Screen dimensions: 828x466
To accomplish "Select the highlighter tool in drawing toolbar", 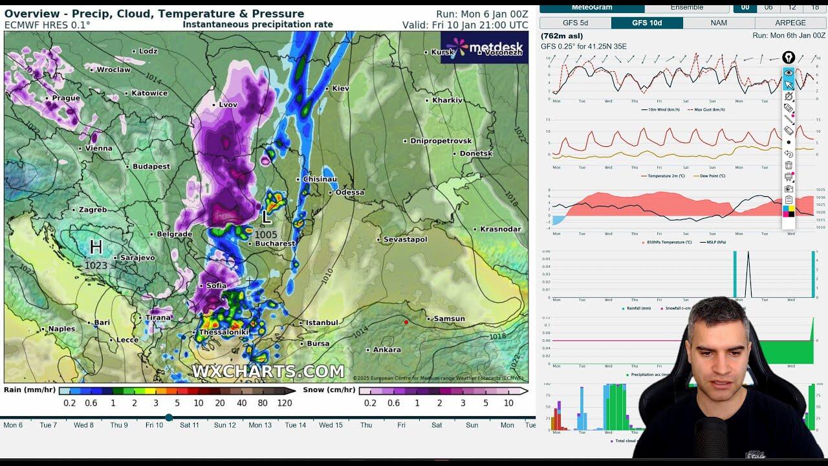I will (789, 108).
